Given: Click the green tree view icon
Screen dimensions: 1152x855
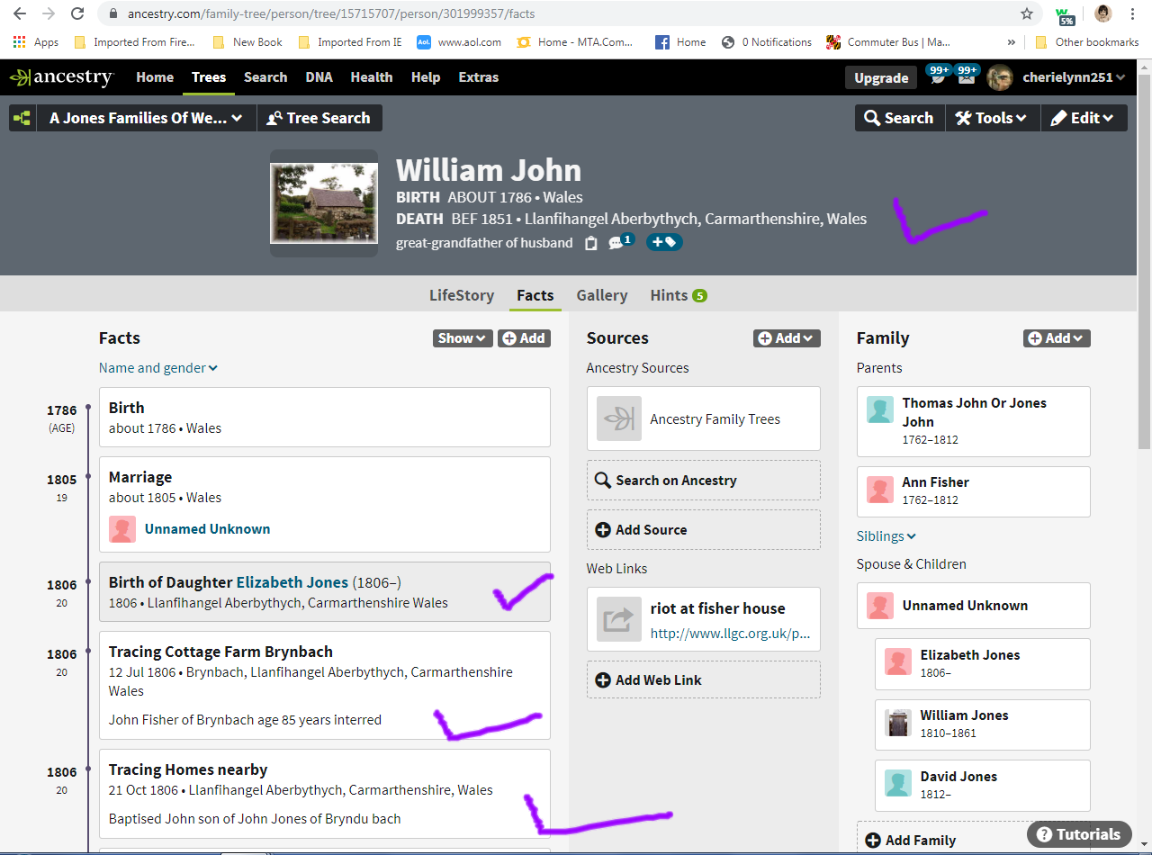Looking at the screenshot, I should tap(22, 118).
